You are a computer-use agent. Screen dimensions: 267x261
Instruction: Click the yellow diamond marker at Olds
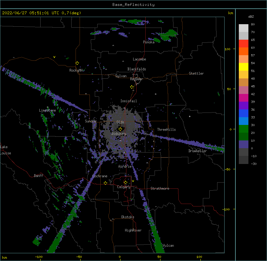[x=120, y=129]
